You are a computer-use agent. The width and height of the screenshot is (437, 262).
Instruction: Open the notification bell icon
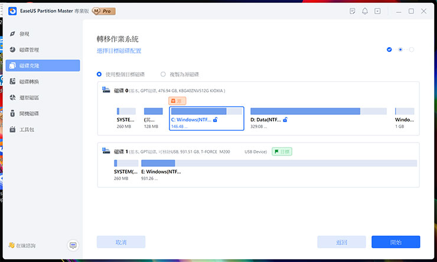pyautogui.click(x=365, y=11)
